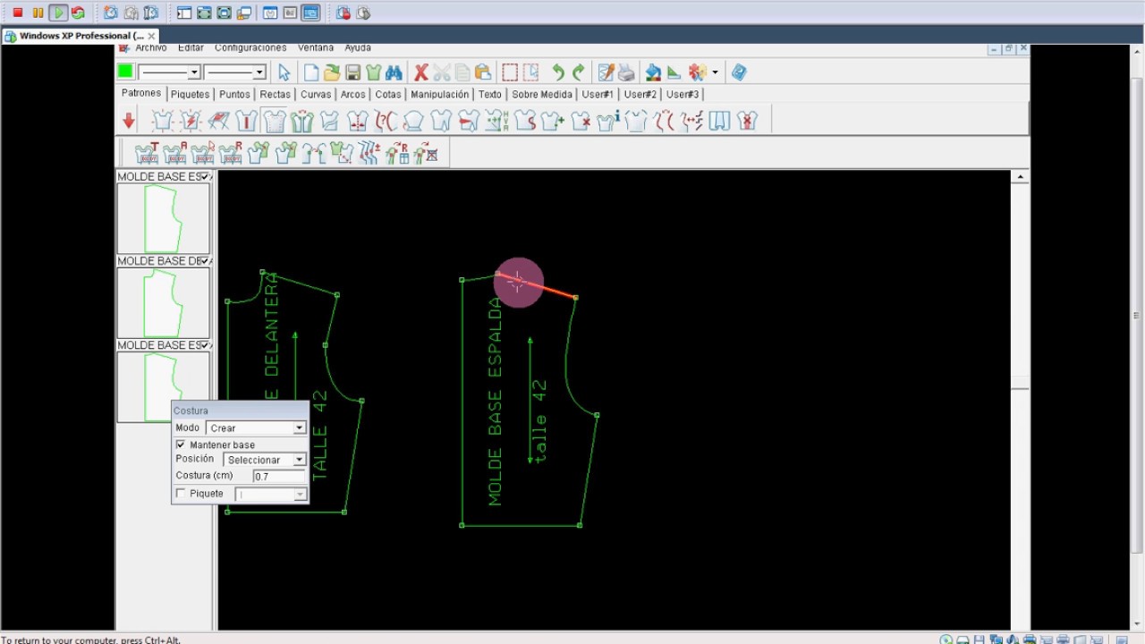Open the Modo dropdown showing Crear
This screenshot has width=1145, height=644.
coord(256,428)
